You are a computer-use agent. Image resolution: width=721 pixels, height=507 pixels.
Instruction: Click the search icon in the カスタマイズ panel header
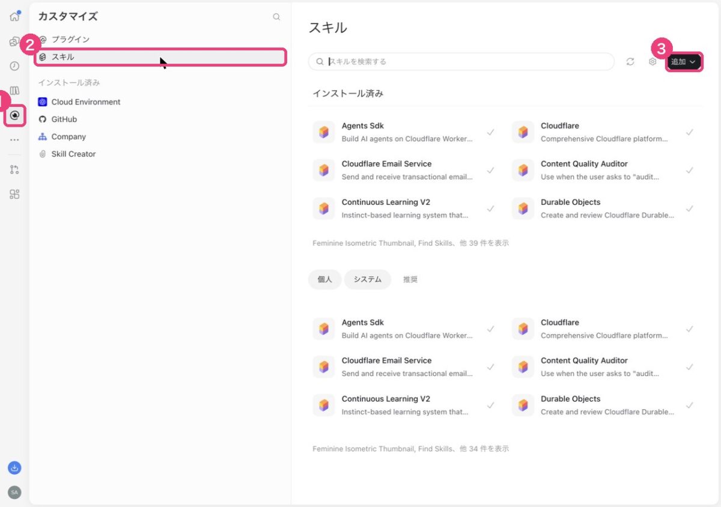(276, 17)
